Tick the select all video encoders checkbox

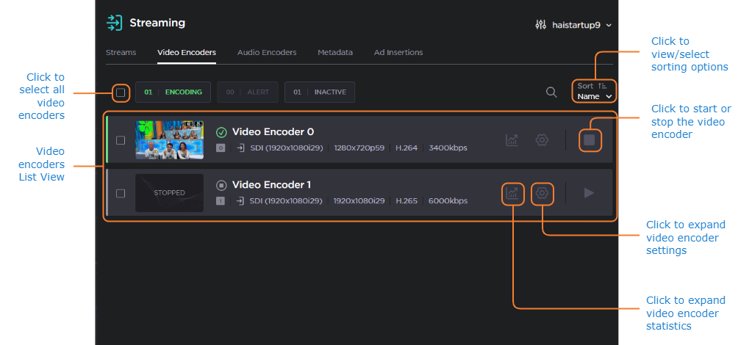pyautogui.click(x=121, y=92)
